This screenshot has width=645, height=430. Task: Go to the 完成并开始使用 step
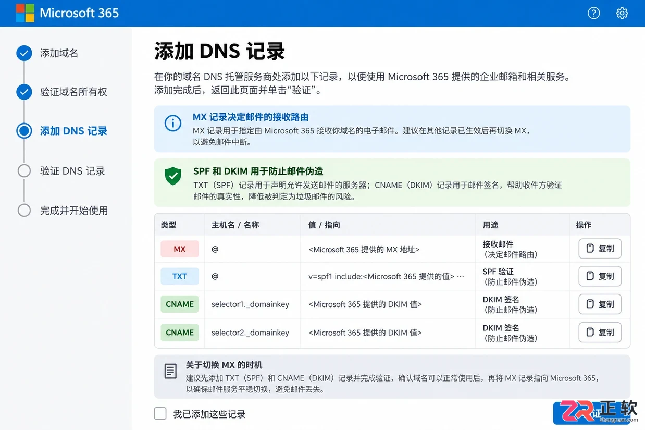[x=74, y=211]
